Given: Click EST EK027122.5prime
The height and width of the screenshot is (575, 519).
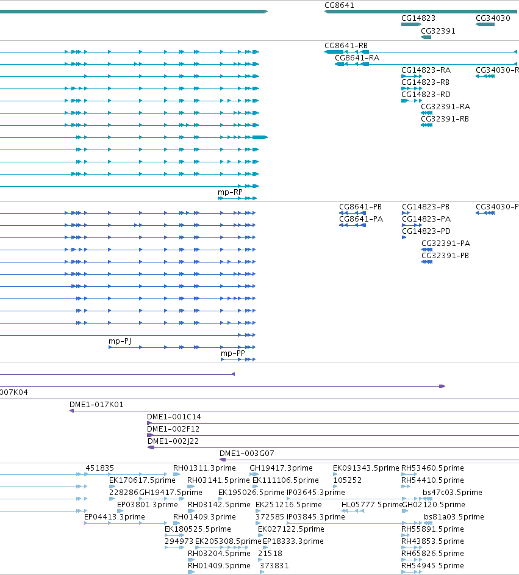Looking at the screenshot, I should pos(260,535).
